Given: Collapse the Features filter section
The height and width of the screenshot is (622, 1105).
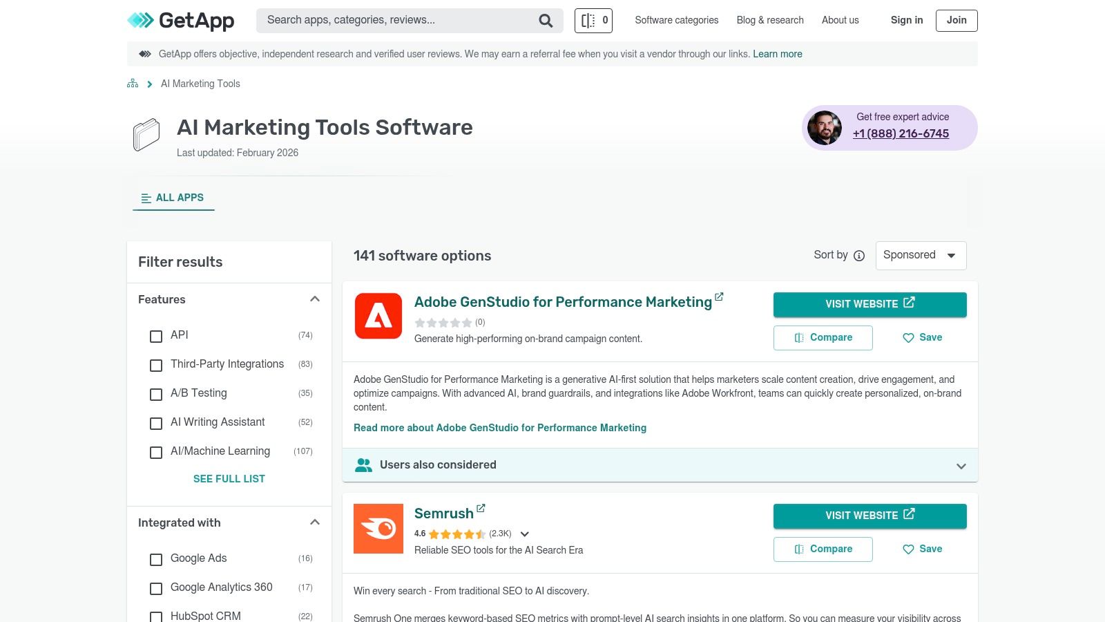Looking at the screenshot, I should coord(315,299).
